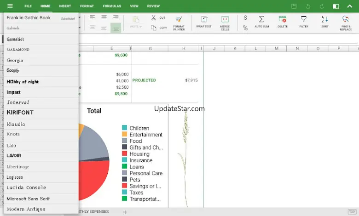
Task: Open Find & Replace
Action: pos(346,22)
